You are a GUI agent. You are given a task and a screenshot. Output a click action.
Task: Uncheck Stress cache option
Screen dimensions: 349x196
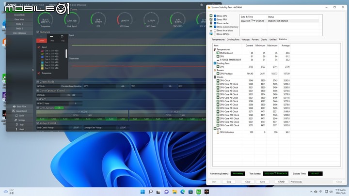pos(215,23)
